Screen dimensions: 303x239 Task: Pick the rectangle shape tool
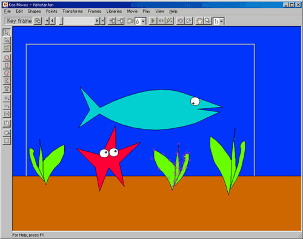click(x=7, y=65)
